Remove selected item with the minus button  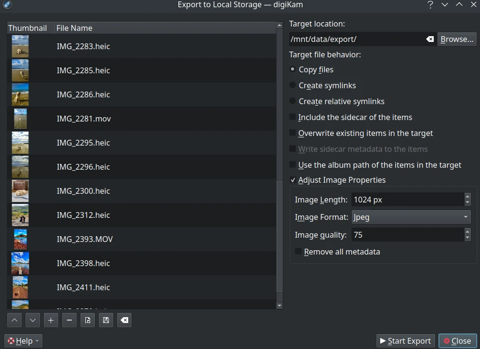pyautogui.click(x=69, y=320)
